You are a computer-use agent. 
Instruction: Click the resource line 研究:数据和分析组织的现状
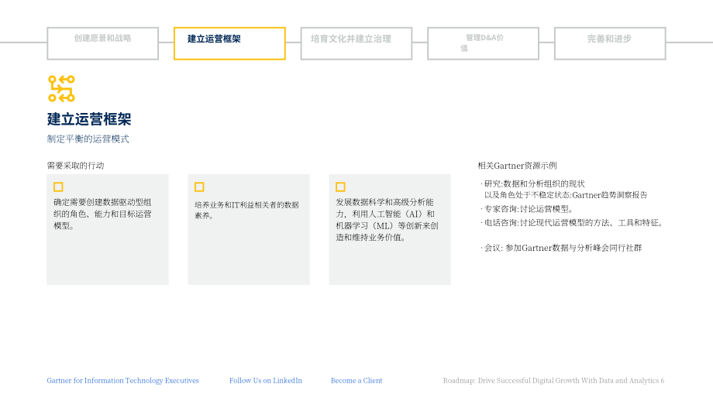click(534, 184)
